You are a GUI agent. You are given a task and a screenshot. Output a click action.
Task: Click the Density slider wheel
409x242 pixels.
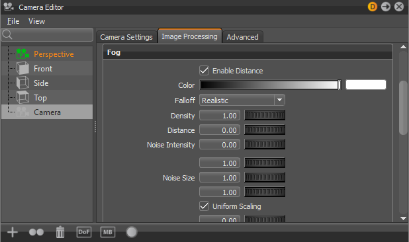tap(265, 115)
